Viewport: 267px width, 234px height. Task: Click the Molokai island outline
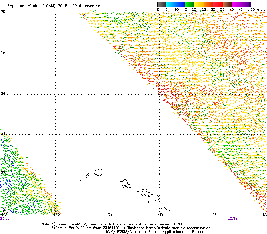(x=142, y=190)
